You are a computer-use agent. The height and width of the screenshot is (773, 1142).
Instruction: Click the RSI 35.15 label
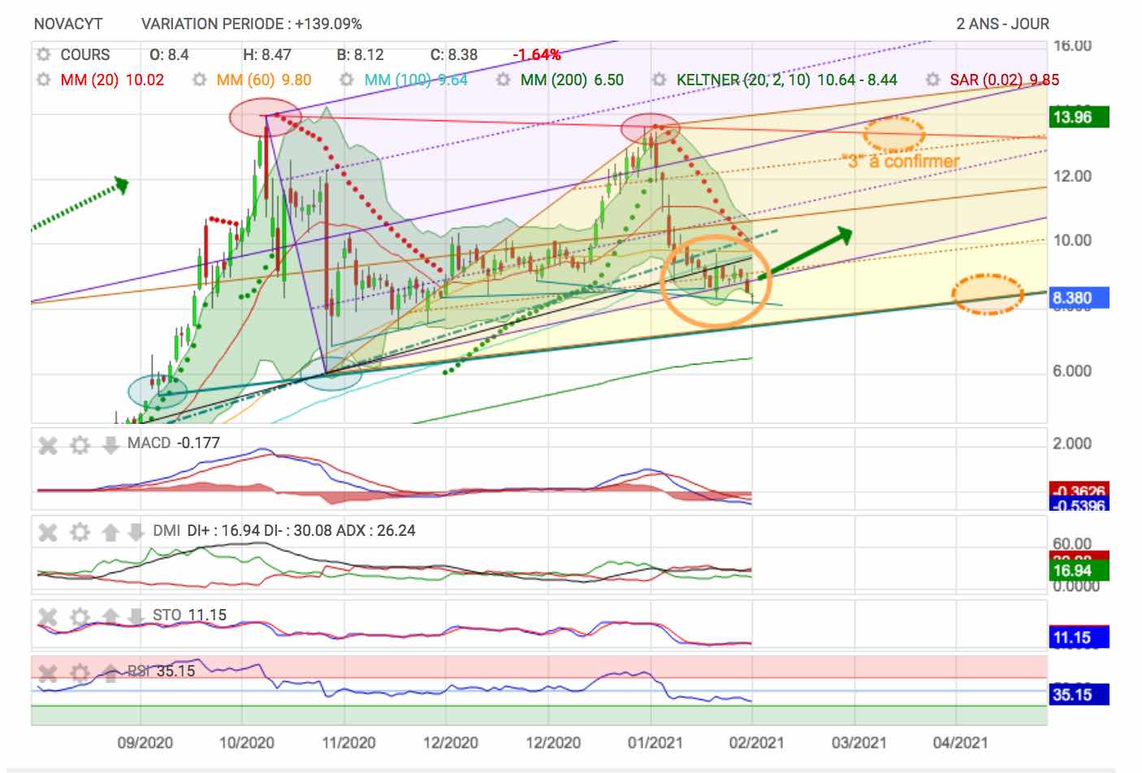tap(162, 672)
